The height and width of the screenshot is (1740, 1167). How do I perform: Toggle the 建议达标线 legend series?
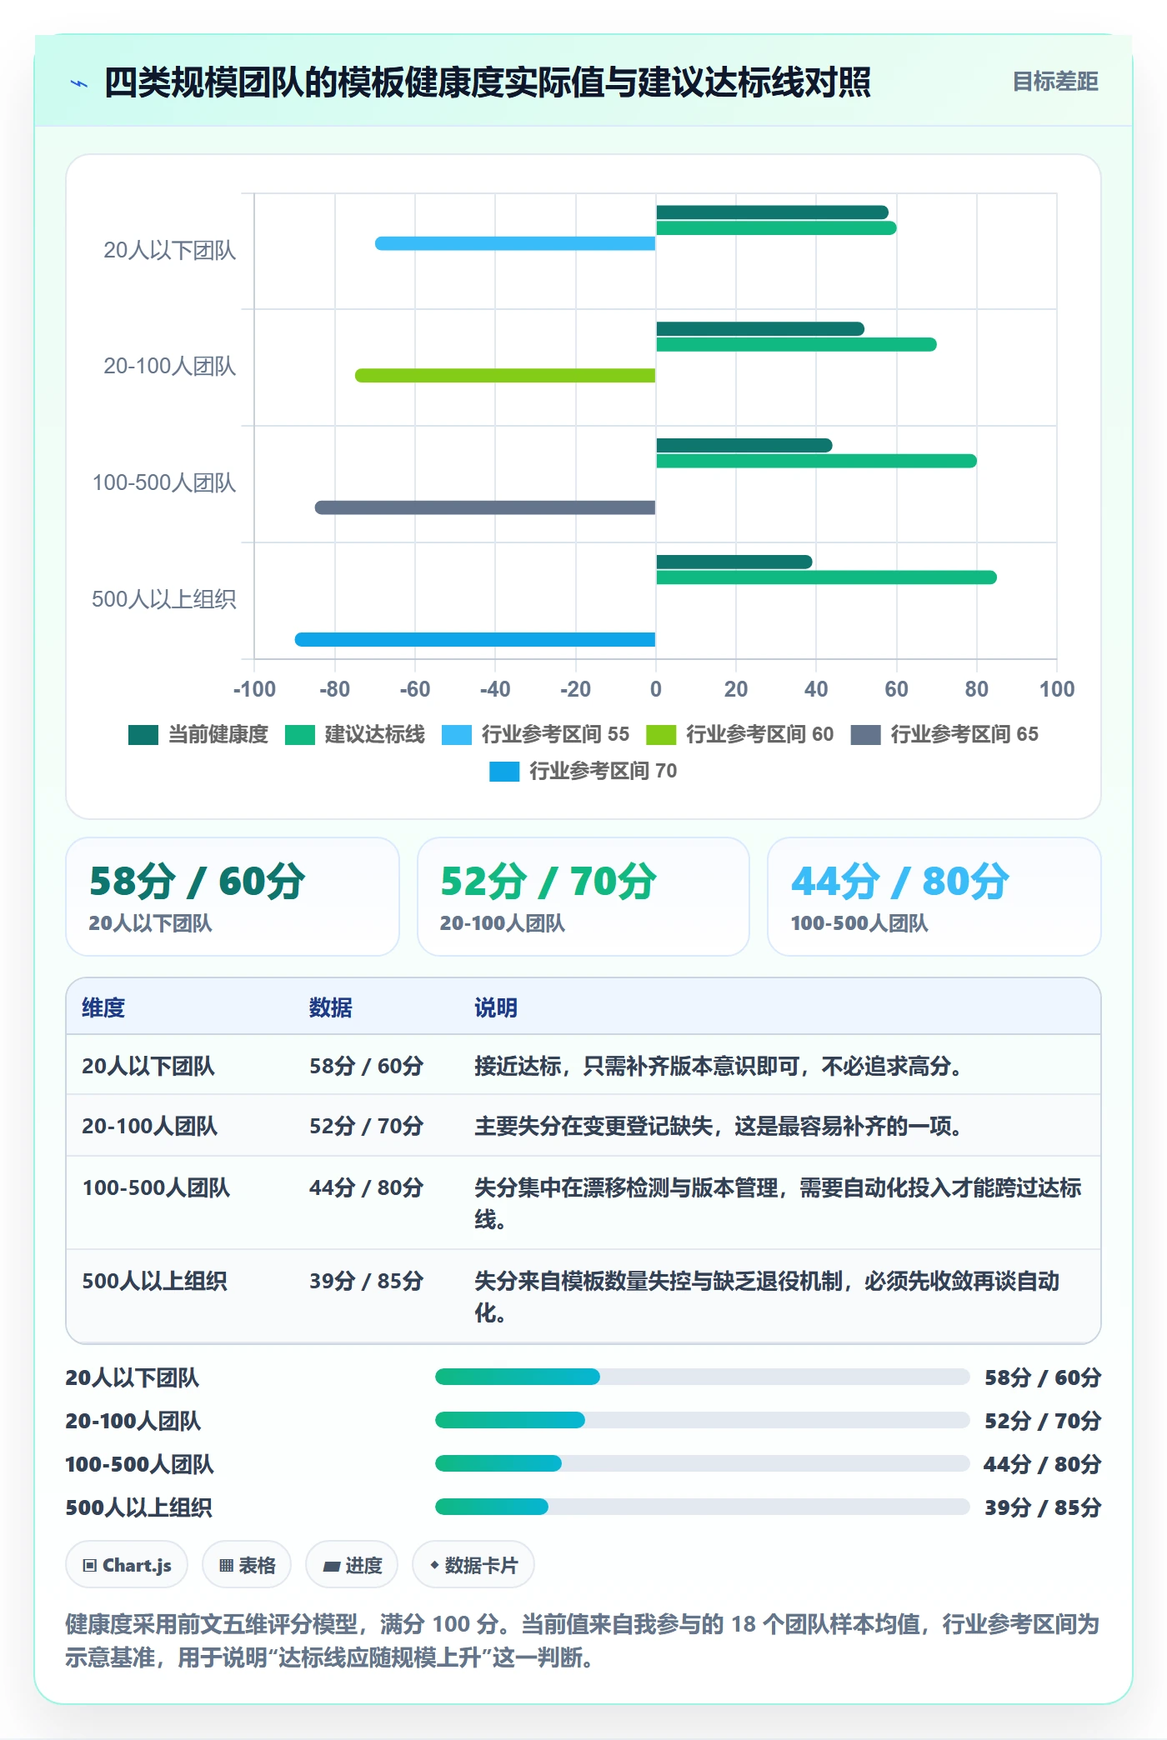[x=355, y=734]
